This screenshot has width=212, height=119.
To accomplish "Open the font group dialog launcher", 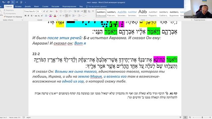I will tap(57, 20).
